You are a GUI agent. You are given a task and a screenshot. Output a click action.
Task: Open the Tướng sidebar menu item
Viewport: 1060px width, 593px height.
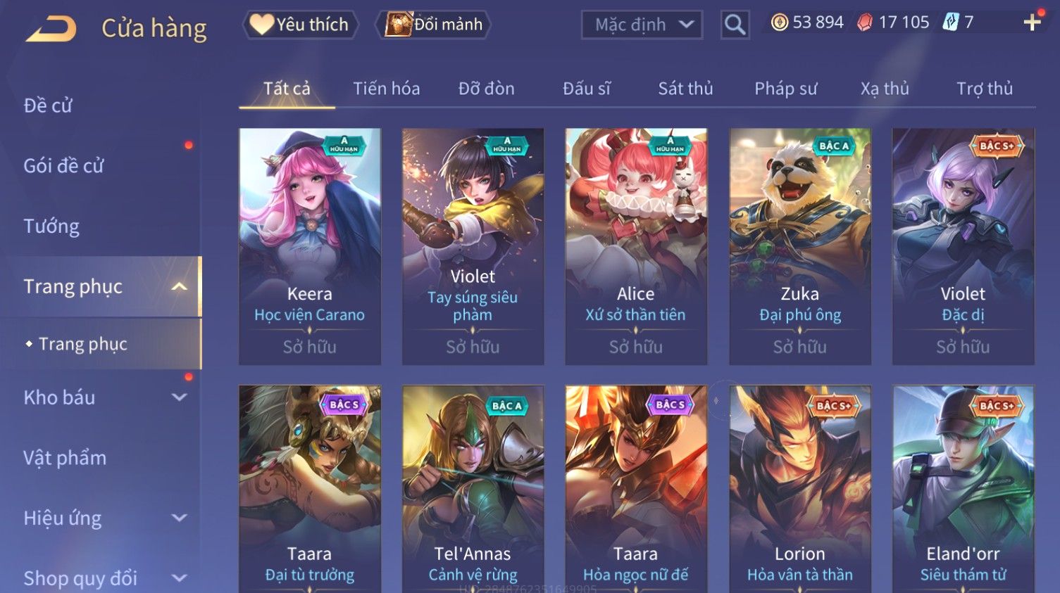coord(51,227)
